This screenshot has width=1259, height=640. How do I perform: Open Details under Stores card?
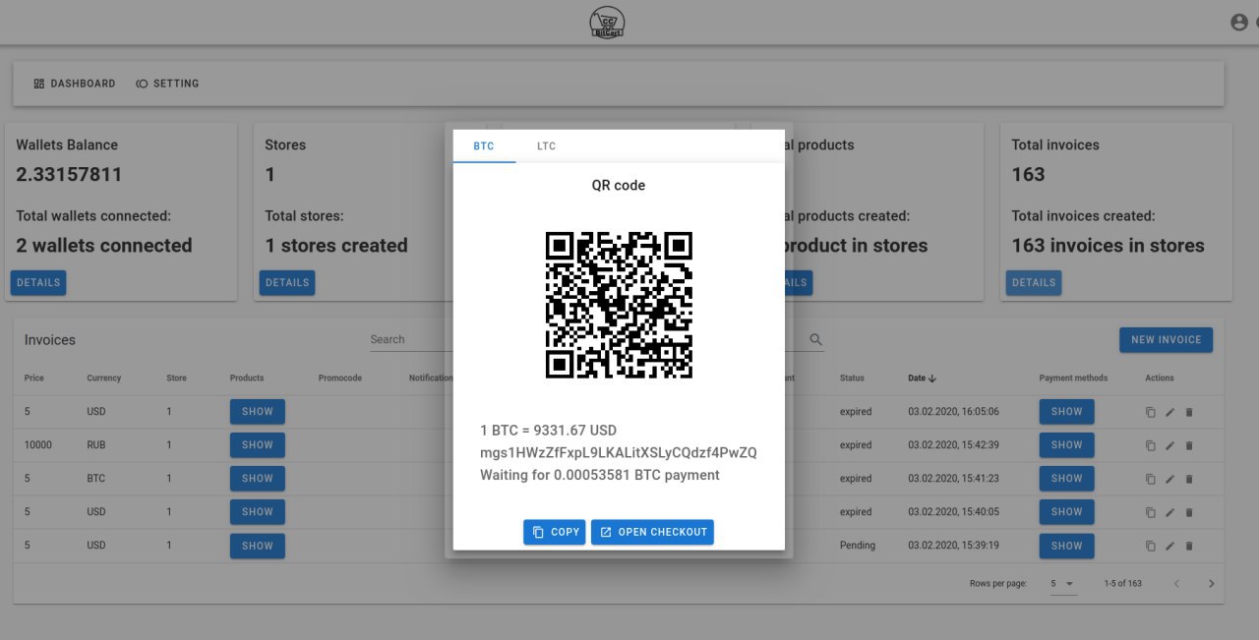(x=287, y=283)
